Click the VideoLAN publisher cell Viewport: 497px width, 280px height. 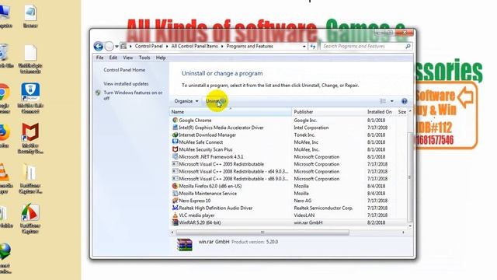coord(304,215)
